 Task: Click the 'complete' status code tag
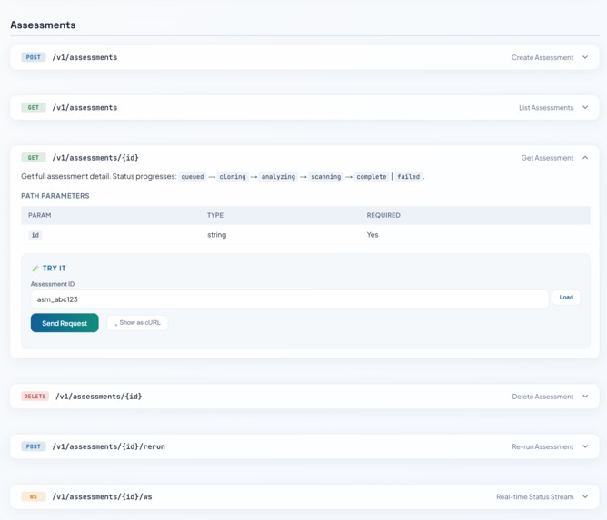(372, 177)
